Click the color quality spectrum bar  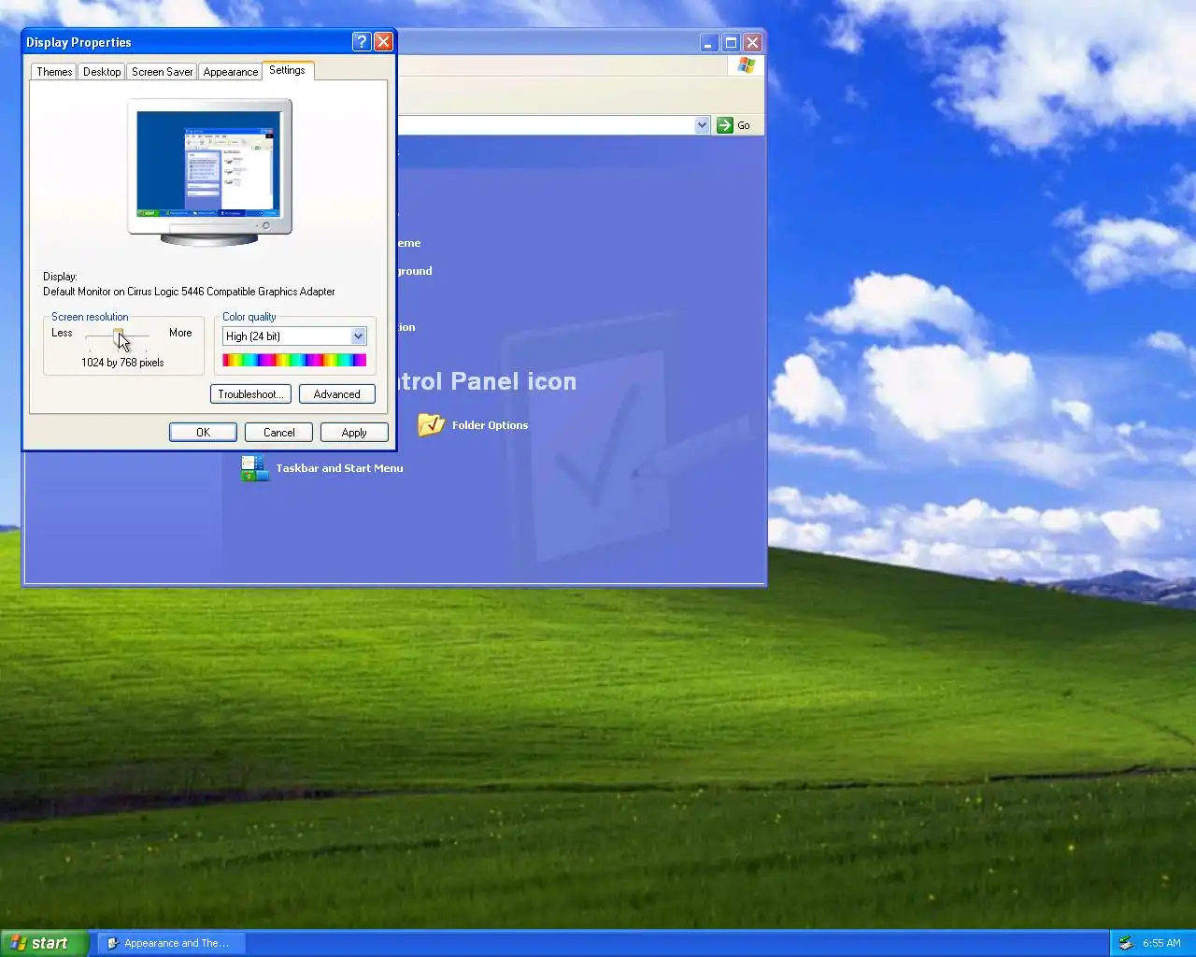click(x=294, y=361)
